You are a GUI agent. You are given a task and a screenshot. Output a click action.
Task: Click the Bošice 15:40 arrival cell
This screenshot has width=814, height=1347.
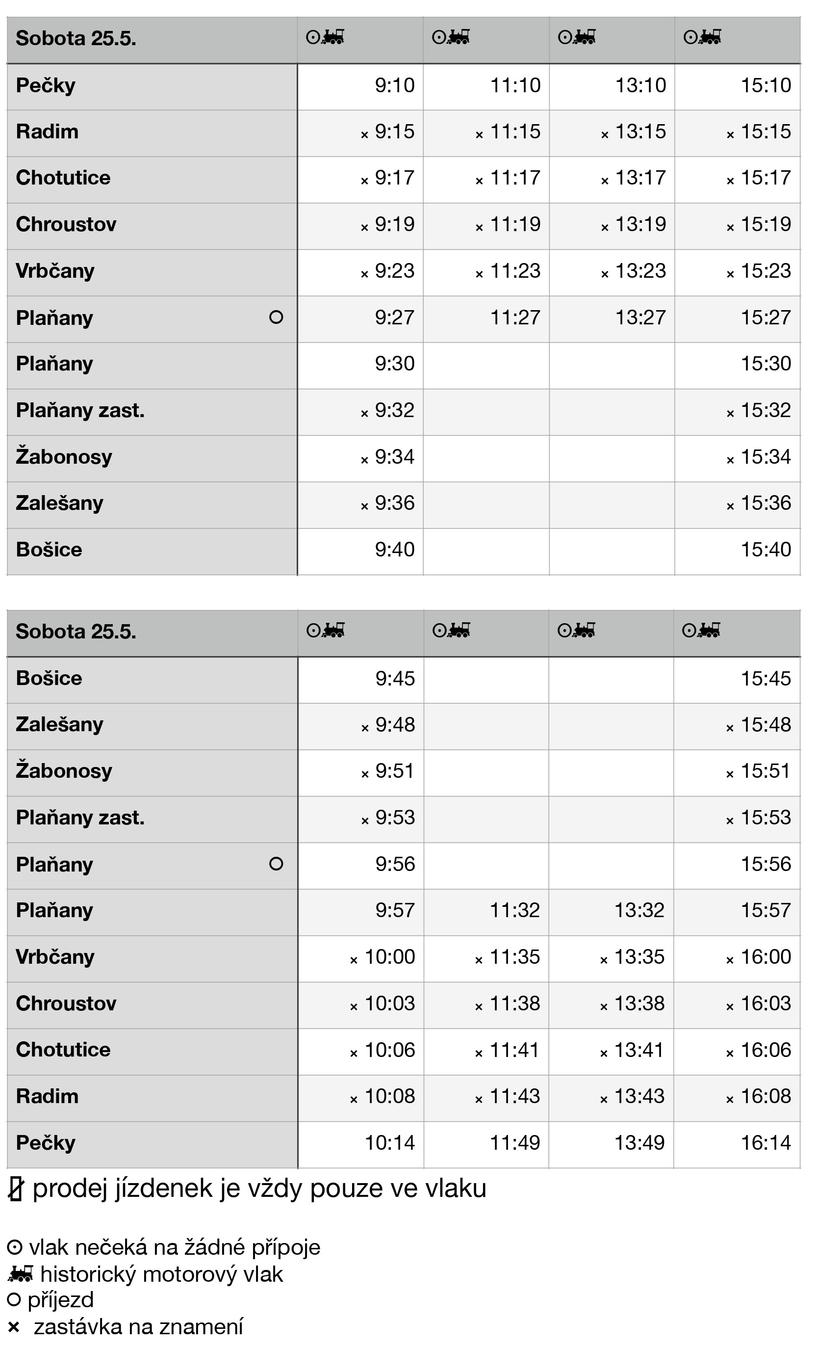[x=765, y=550]
